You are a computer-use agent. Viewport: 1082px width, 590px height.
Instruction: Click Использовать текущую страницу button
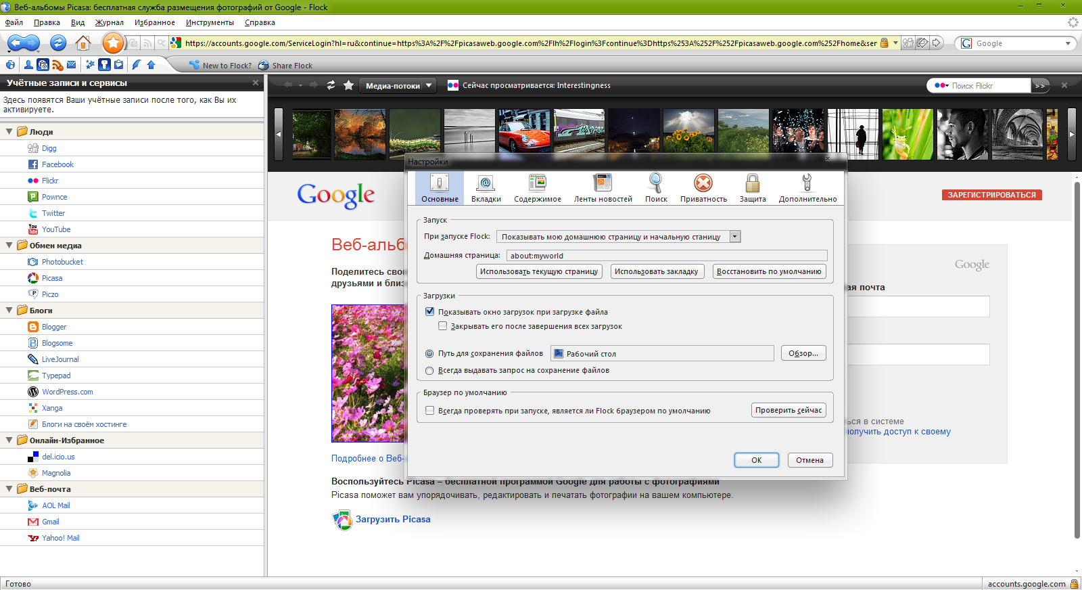coord(539,271)
